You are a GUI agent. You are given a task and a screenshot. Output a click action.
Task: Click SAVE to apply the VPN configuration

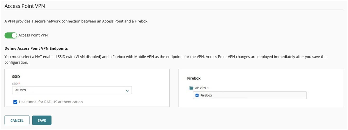coord(42,120)
